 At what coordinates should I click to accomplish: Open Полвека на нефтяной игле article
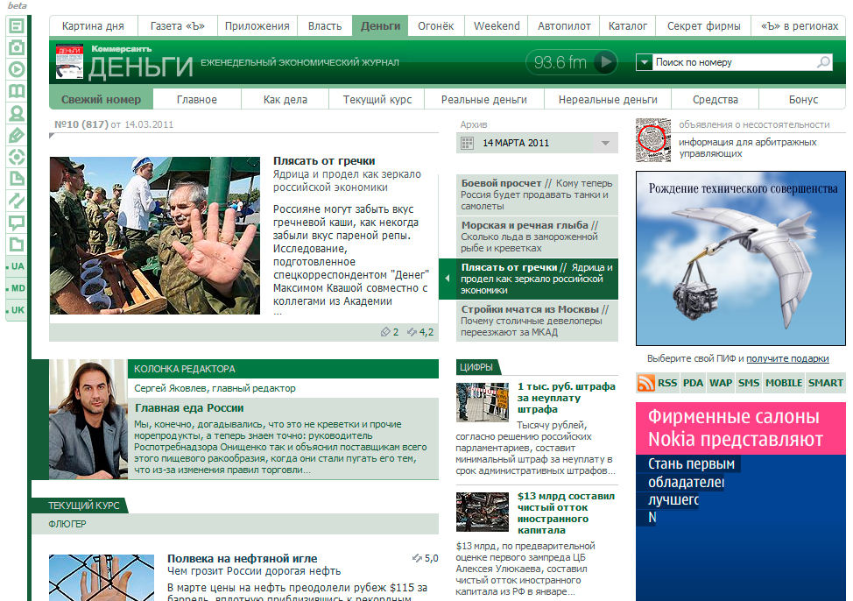tap(242, 559)
